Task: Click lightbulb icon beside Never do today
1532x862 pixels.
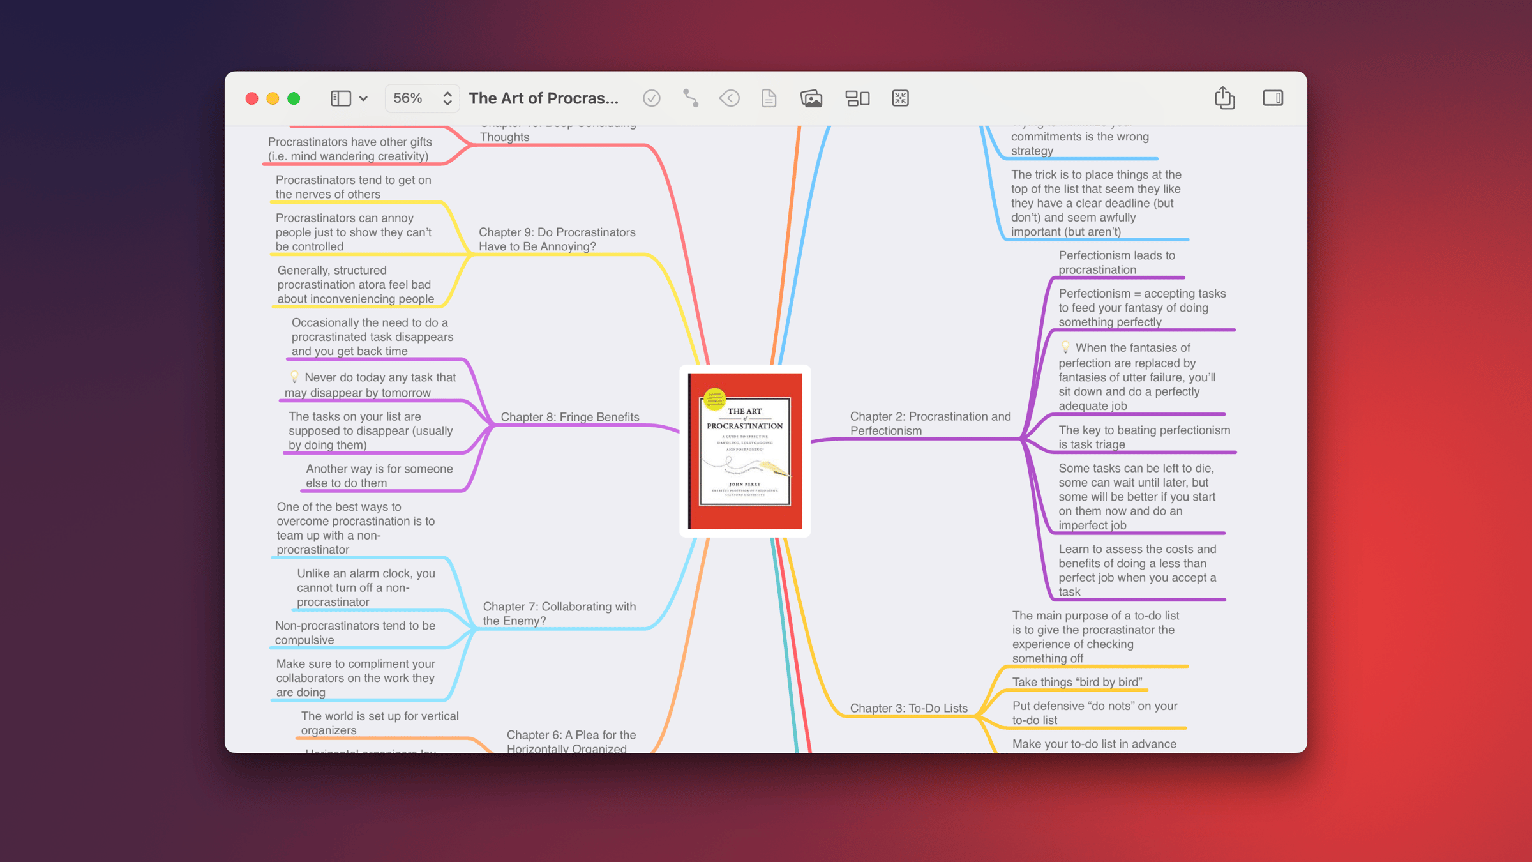Action: [x=294, y=377]
